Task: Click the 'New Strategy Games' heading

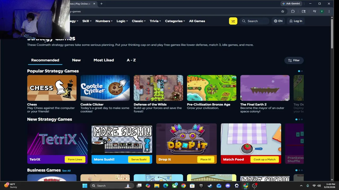Action: click(50, 119)
